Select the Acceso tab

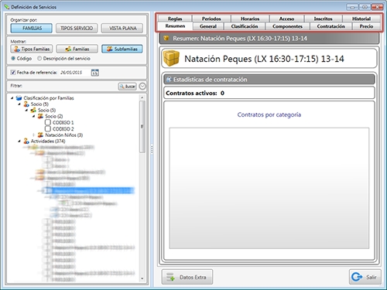(286, 19)
